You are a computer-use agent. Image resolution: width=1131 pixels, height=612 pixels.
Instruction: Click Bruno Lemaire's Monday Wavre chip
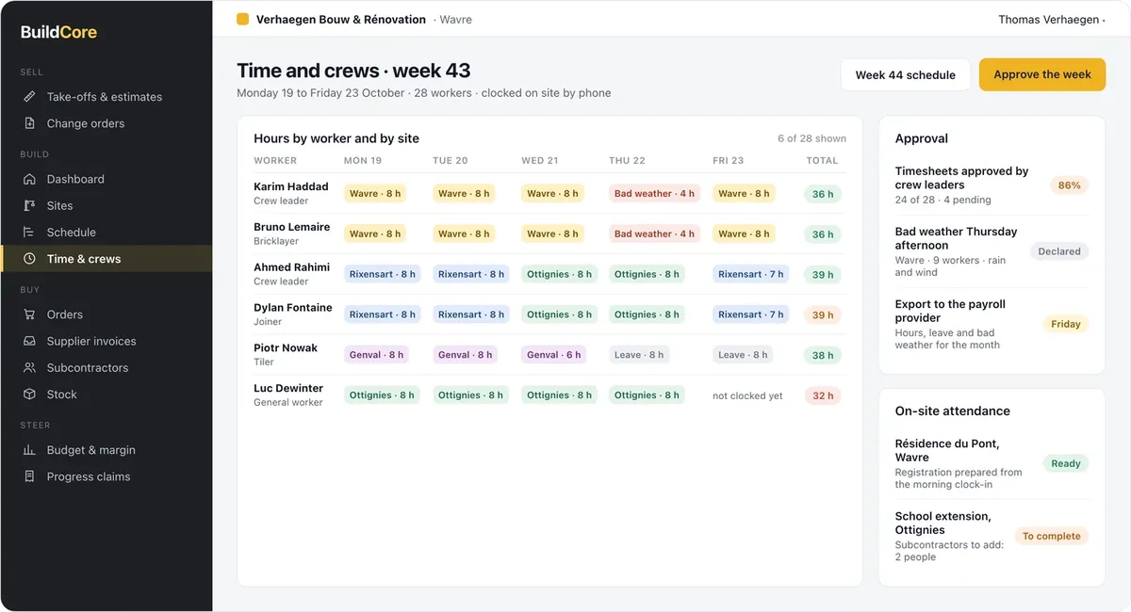375,234
